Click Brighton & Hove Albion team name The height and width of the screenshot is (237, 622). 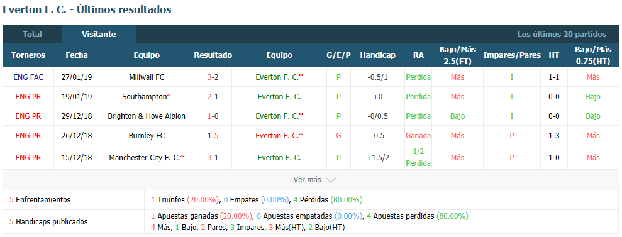(x=147, y=116)
